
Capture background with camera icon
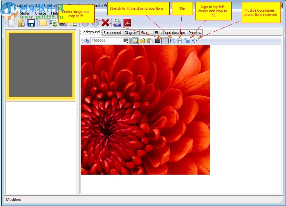click(x=157, y=41)
